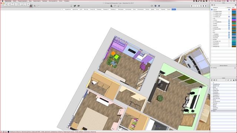
Task: Open purple color swatch of 2 Okna layer
Action: (x=234, y=20)
